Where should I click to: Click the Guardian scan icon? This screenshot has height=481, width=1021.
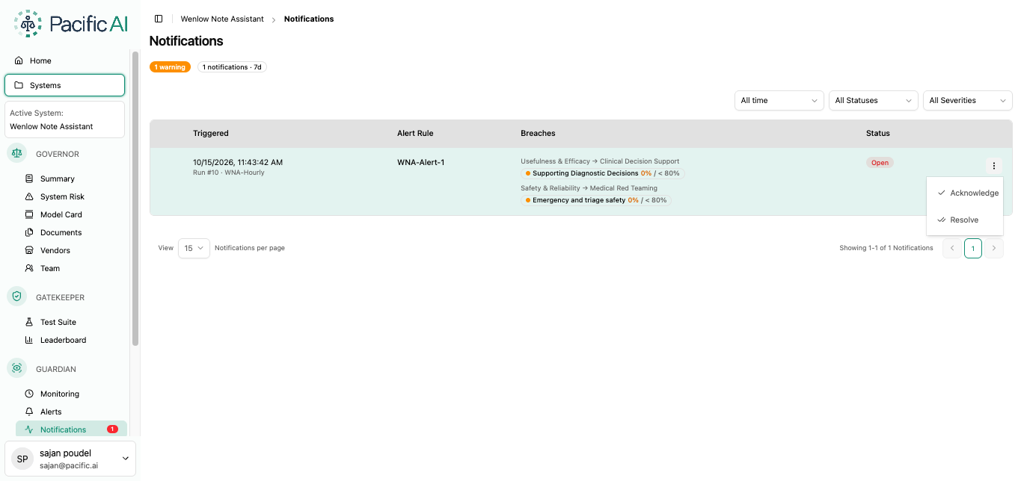point(17,368)
